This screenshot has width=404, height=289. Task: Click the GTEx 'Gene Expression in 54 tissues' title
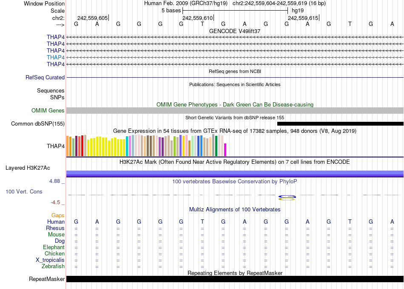(235, 131)
